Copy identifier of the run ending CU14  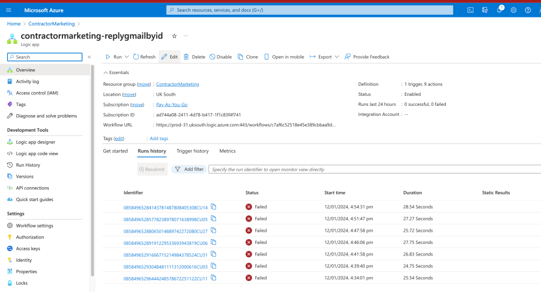pyautogui.click(x=214, y=207)
